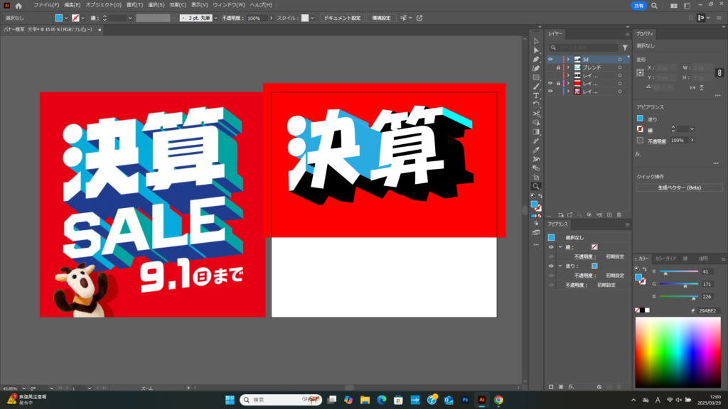
Task: Select the Type tool
Action: [x=537, y=95]
